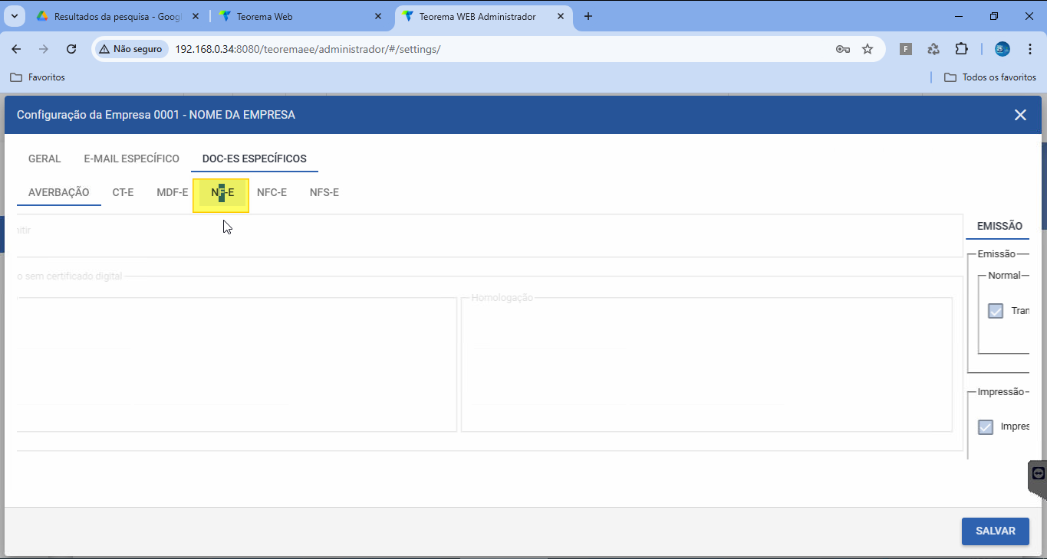Toggle the Impres... checkbox under Impressão

(986, 427)
